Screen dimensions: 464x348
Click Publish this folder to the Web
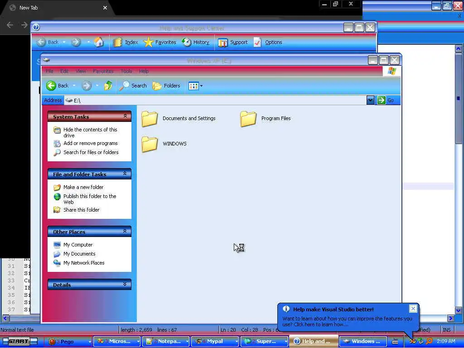(90, 199)
